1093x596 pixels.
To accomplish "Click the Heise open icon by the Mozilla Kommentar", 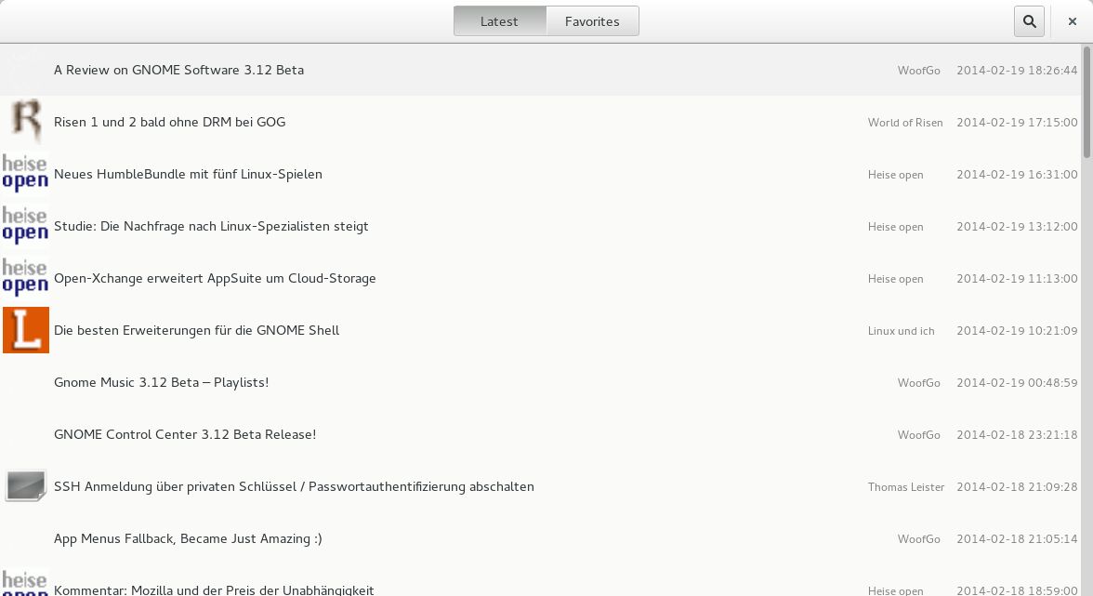I will pos(26,586).
